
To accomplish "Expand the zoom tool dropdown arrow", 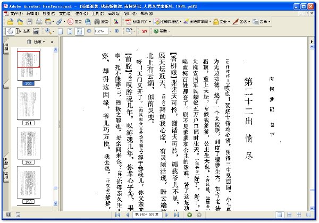I will 54,31.
